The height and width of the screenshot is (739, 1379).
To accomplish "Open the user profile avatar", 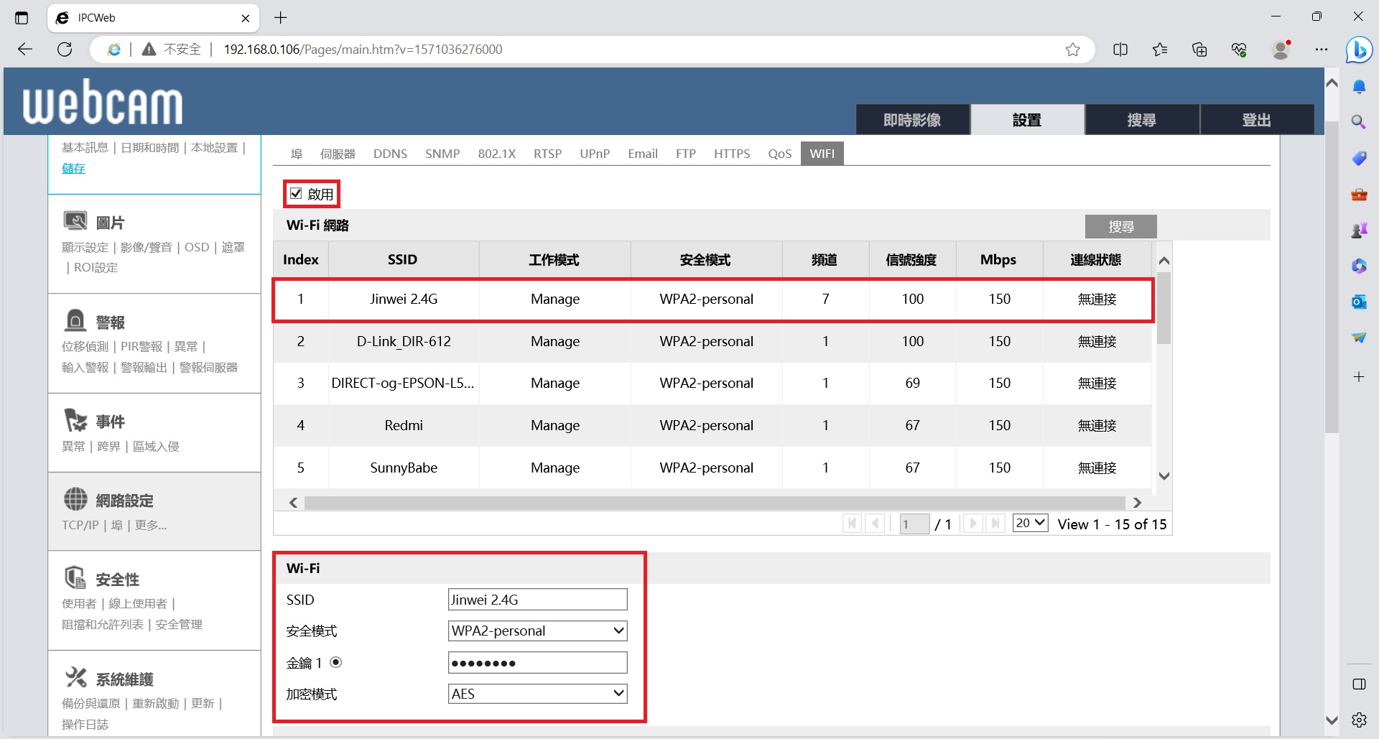I will [1281, 49].
